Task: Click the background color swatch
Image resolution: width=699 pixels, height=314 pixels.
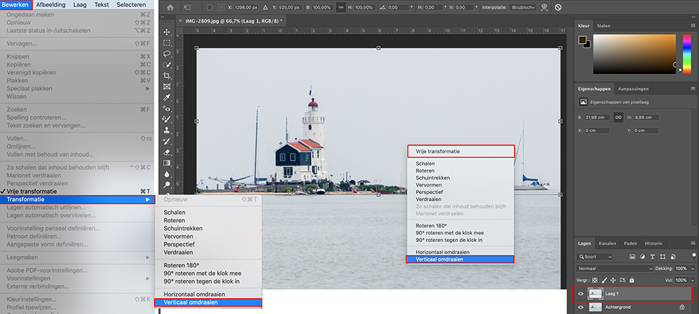Action: [x=587, y=44]
